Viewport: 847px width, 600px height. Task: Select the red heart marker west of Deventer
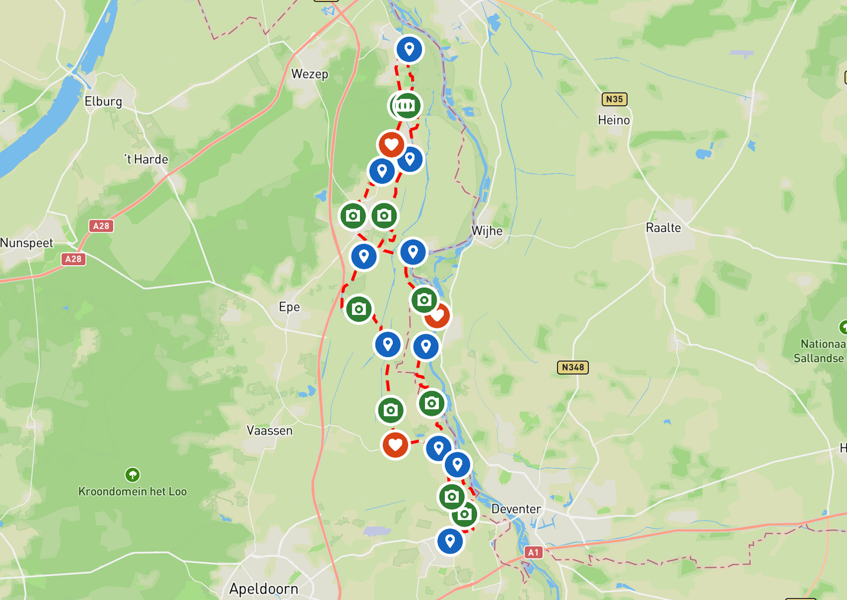[x=396, y=445]
